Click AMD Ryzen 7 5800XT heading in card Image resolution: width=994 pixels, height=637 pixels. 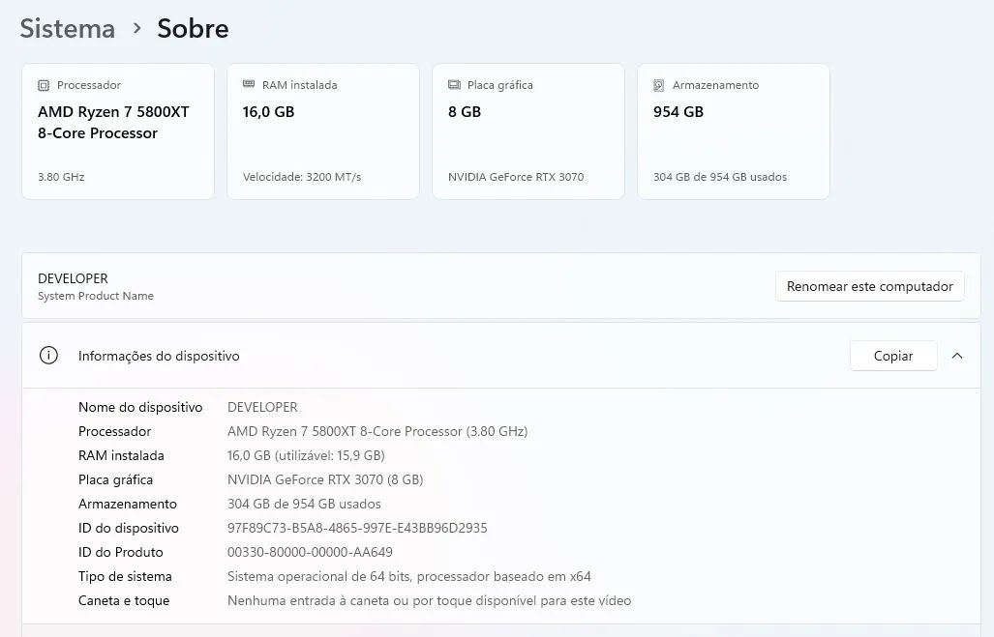(113, 122)
